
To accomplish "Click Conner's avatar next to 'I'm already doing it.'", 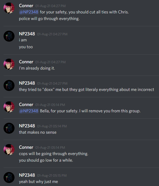I will 9,64.
